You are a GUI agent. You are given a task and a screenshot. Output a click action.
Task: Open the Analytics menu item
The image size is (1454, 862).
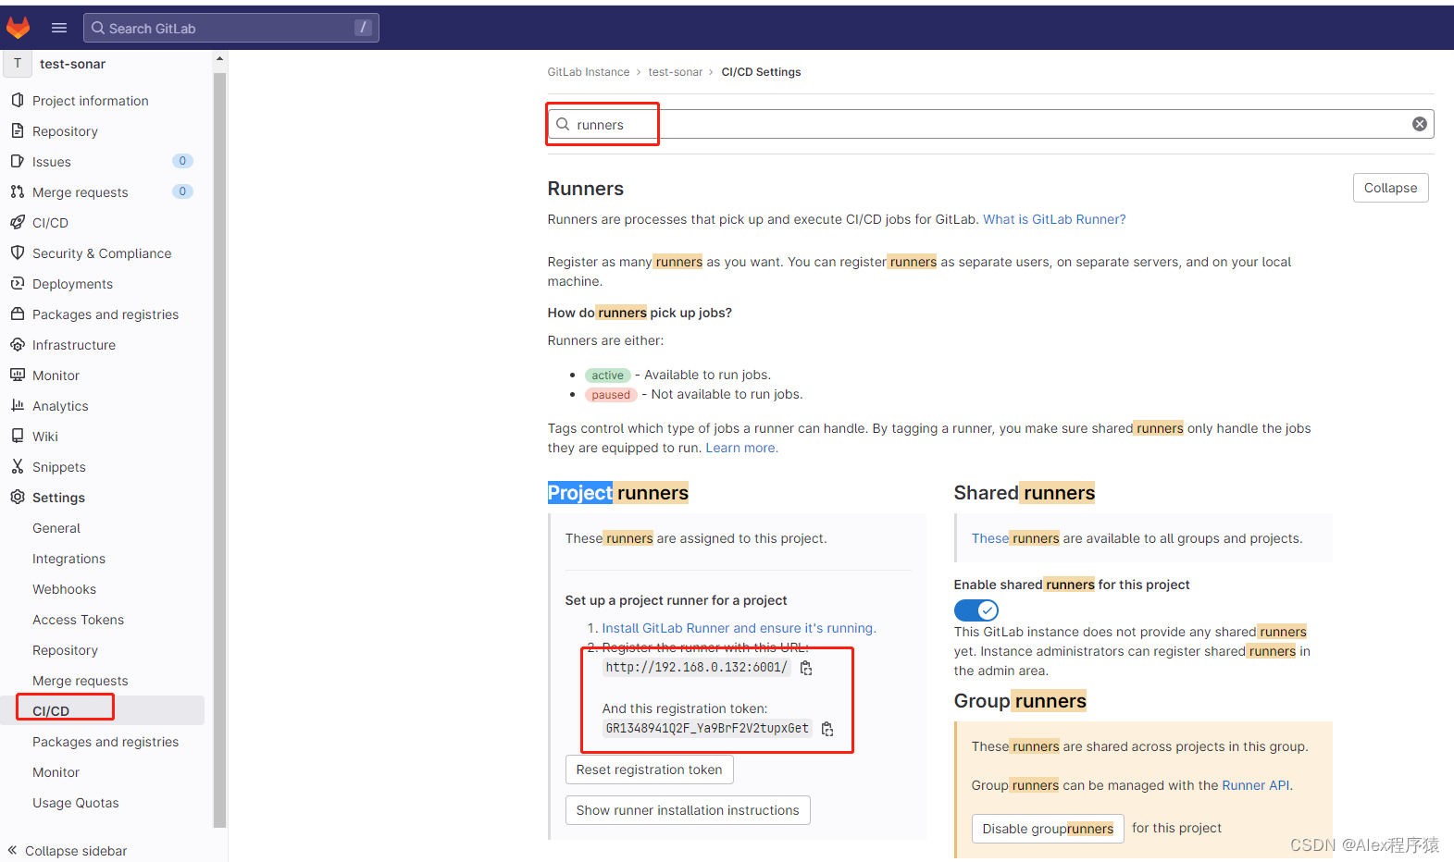tap(60, 406)
